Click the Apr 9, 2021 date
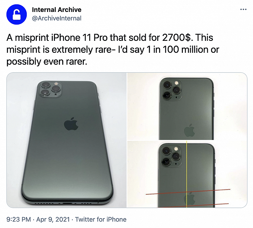 (53, 219)
